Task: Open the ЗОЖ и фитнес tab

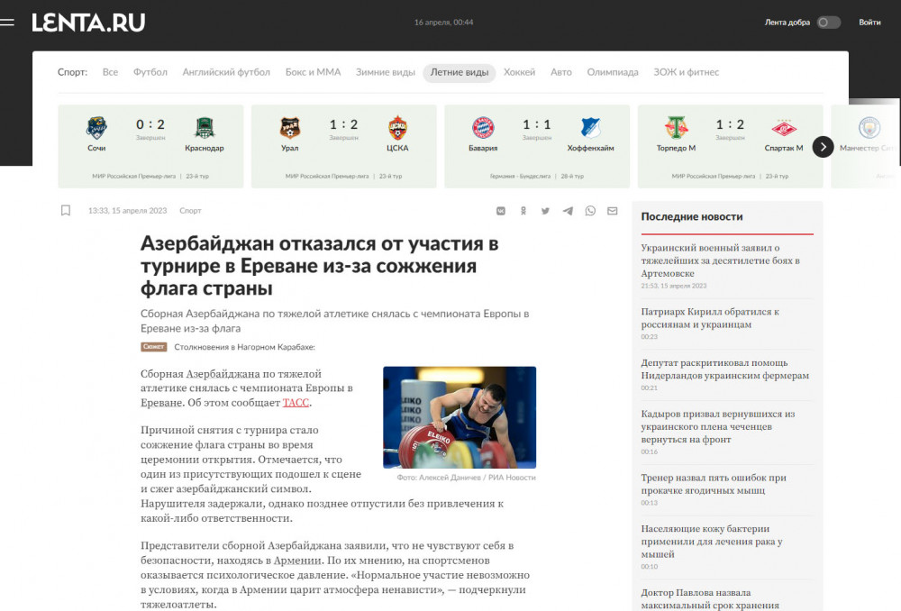Action: coord(686,72)
